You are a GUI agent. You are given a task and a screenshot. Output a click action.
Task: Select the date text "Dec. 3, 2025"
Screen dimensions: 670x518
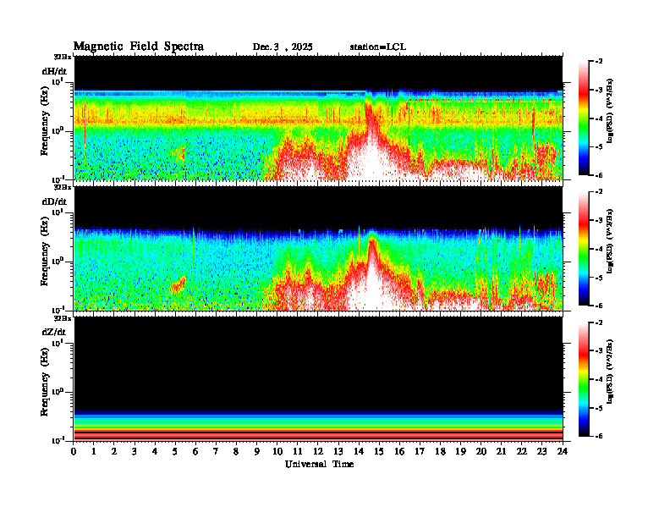283,47
